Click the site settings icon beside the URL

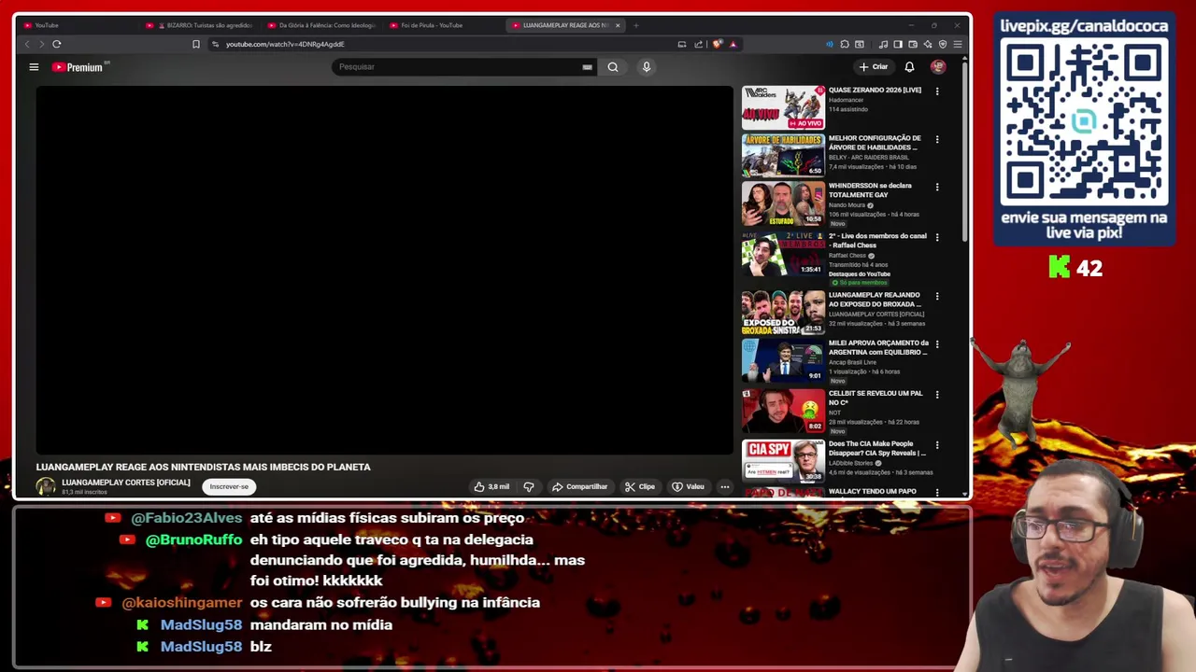(215, 44)
